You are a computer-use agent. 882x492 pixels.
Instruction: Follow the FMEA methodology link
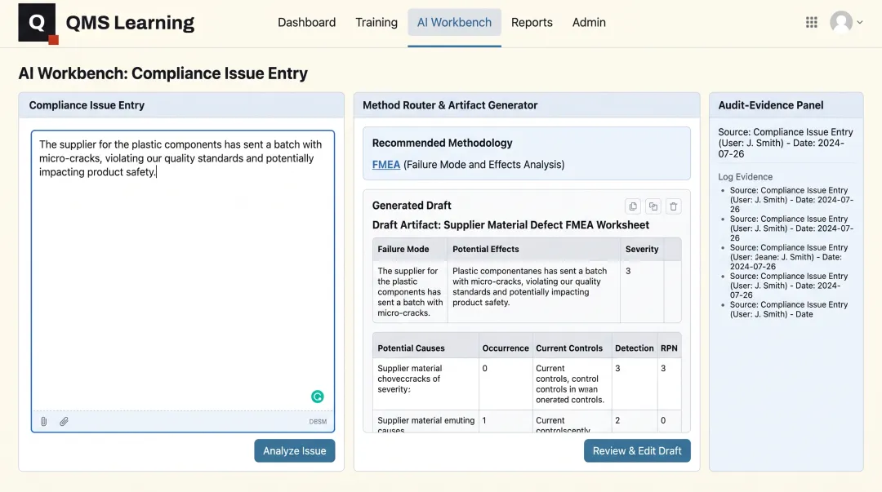pyautogui.click(x=385, y=165)
